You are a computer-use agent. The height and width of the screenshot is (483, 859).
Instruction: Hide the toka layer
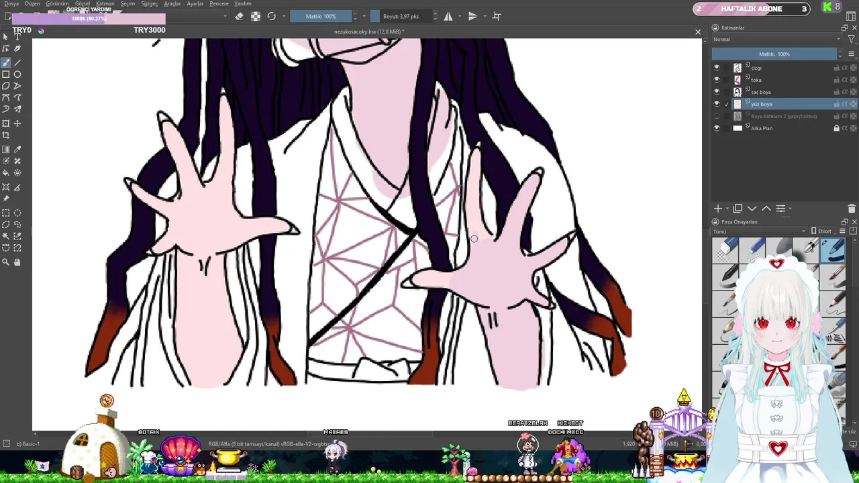716,80
